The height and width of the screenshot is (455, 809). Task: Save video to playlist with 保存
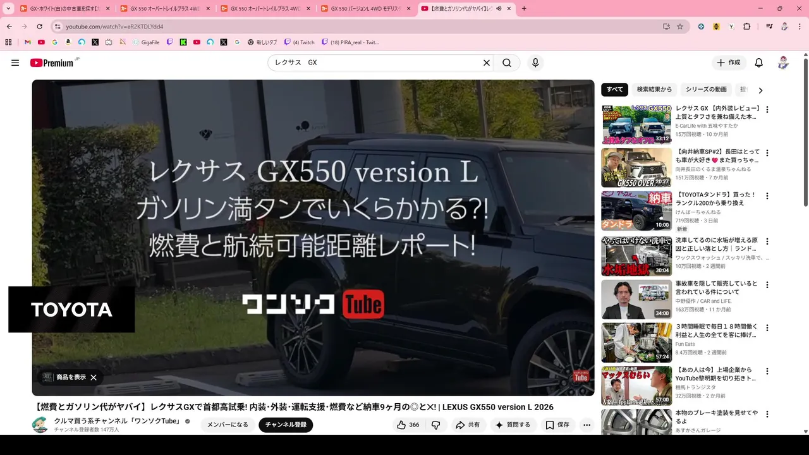[558, 425]
